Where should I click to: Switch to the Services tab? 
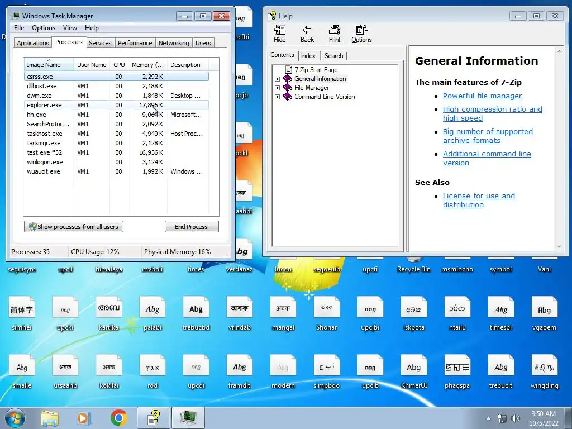100,43
